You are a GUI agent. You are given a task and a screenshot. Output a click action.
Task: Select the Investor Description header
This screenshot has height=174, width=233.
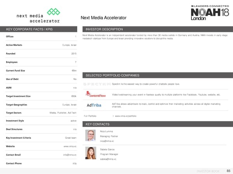point(104,29)
